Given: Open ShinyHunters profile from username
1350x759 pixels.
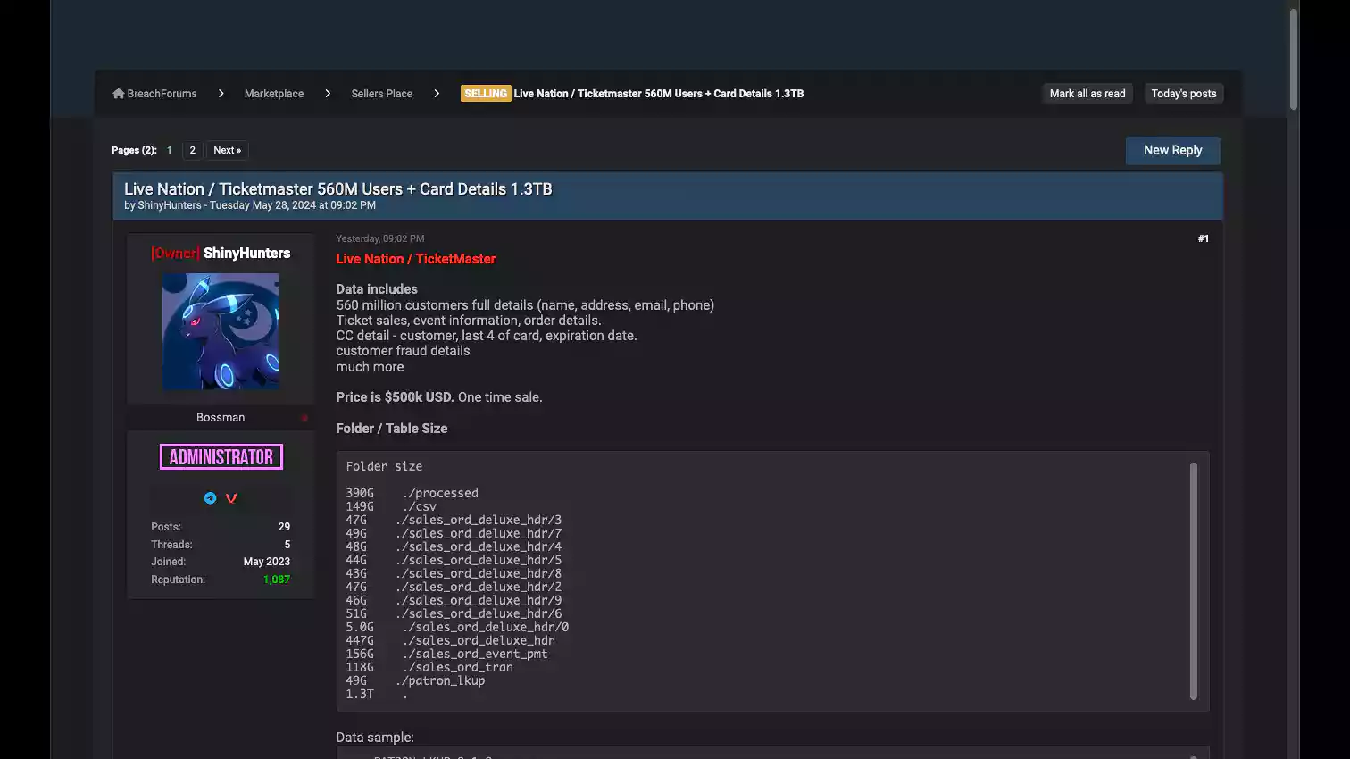Looking at the screenshot, I should point(246,253).
